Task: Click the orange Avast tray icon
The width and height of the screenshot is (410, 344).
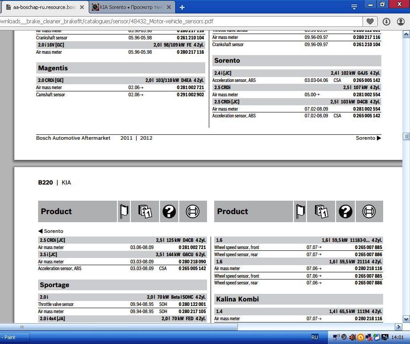Action: click(x=360, y=337)
